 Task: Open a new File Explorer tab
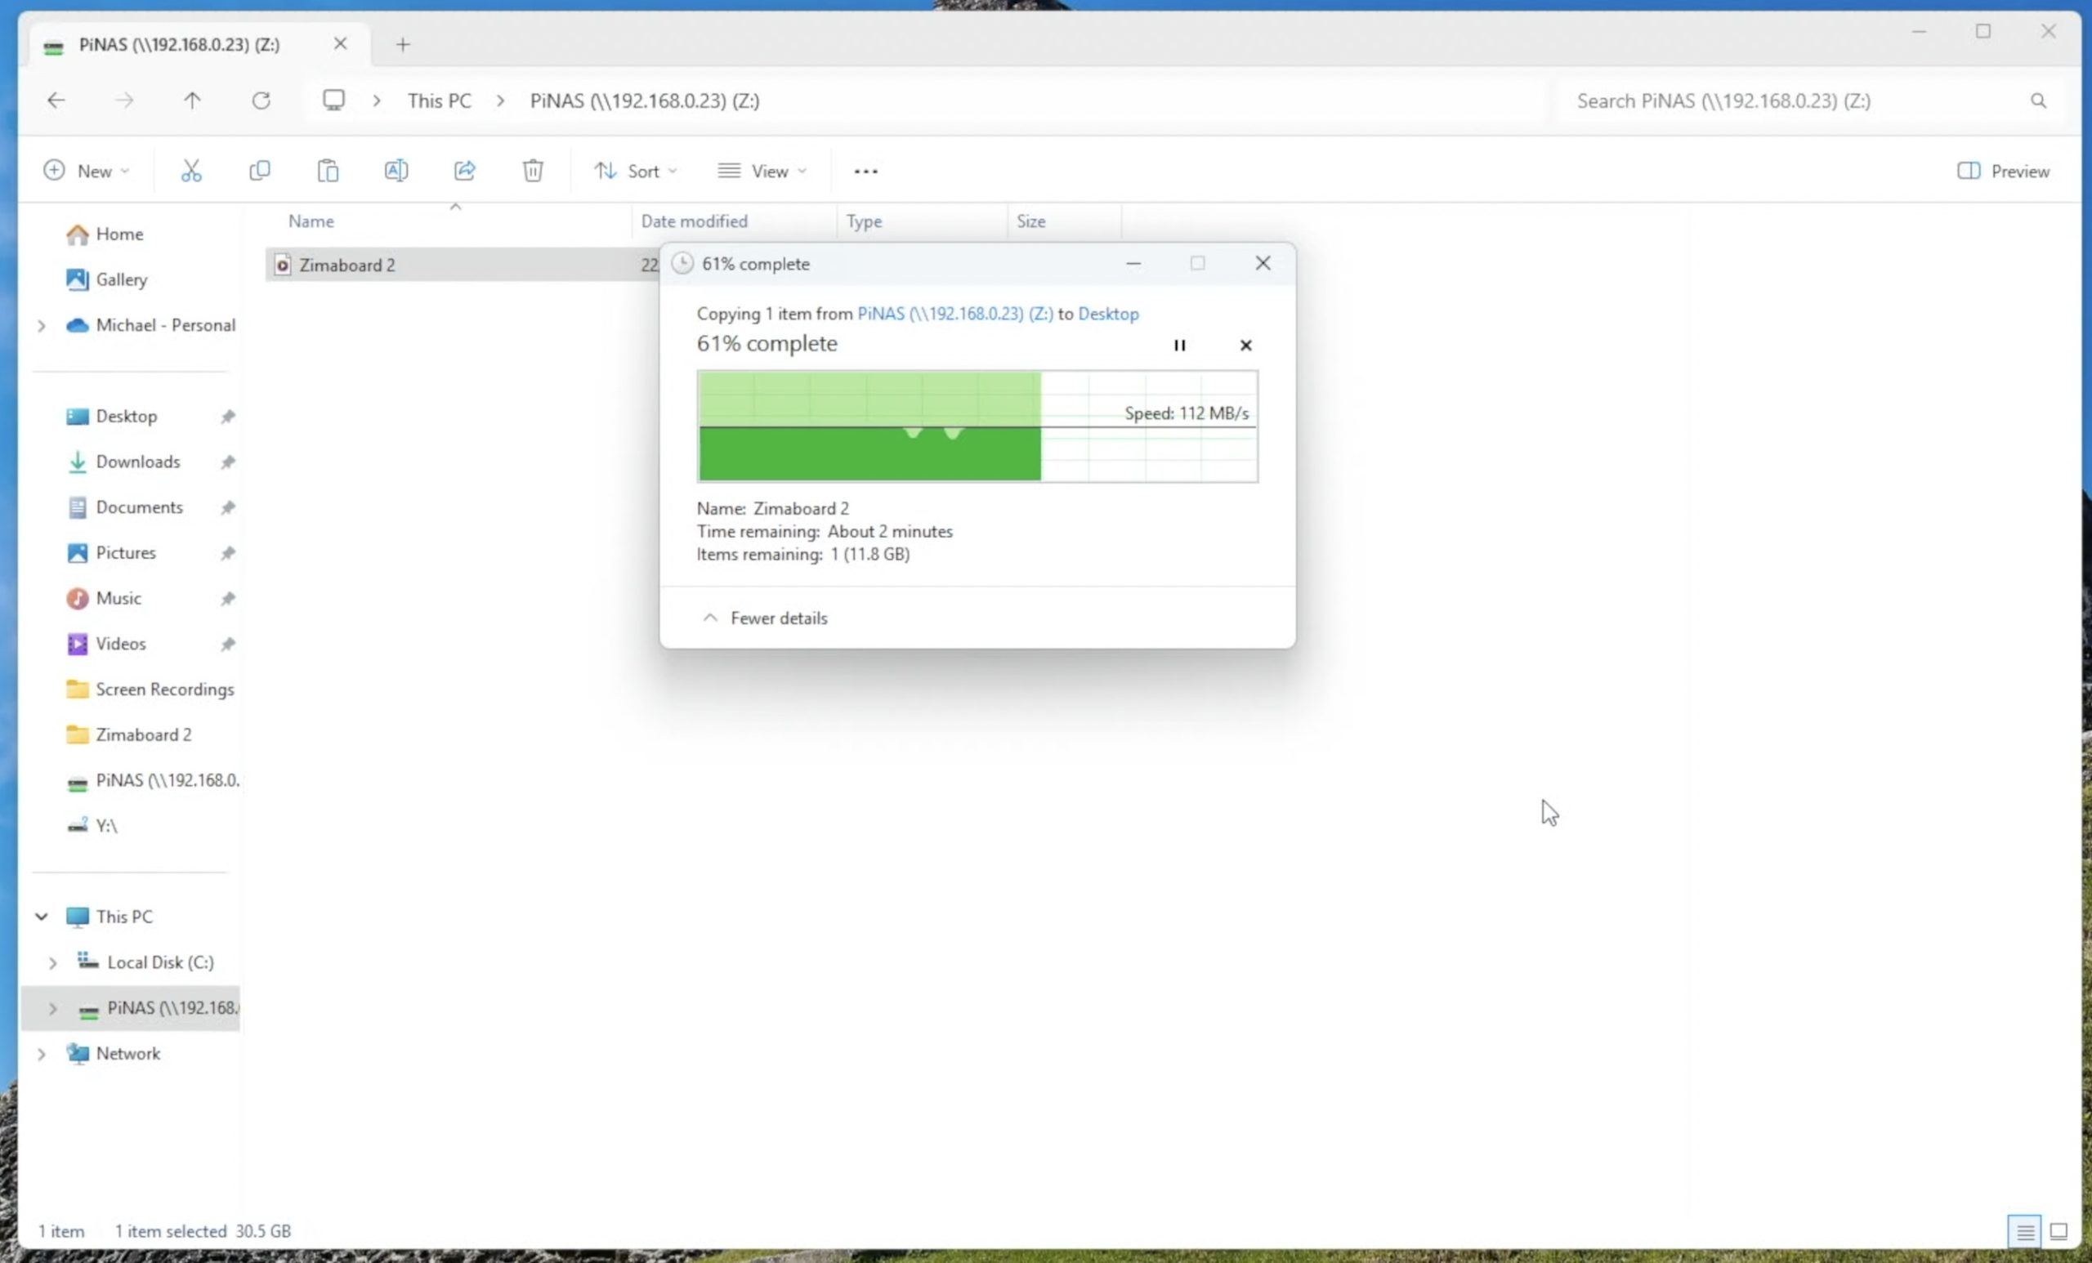[404, 44]
